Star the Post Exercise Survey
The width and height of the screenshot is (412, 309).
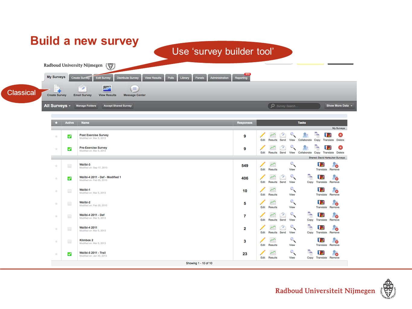pyautogui.click(x=56, y=136)
